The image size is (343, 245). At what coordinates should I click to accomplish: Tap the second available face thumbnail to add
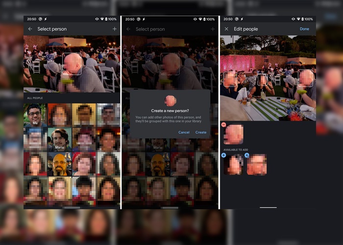(257, 165)
